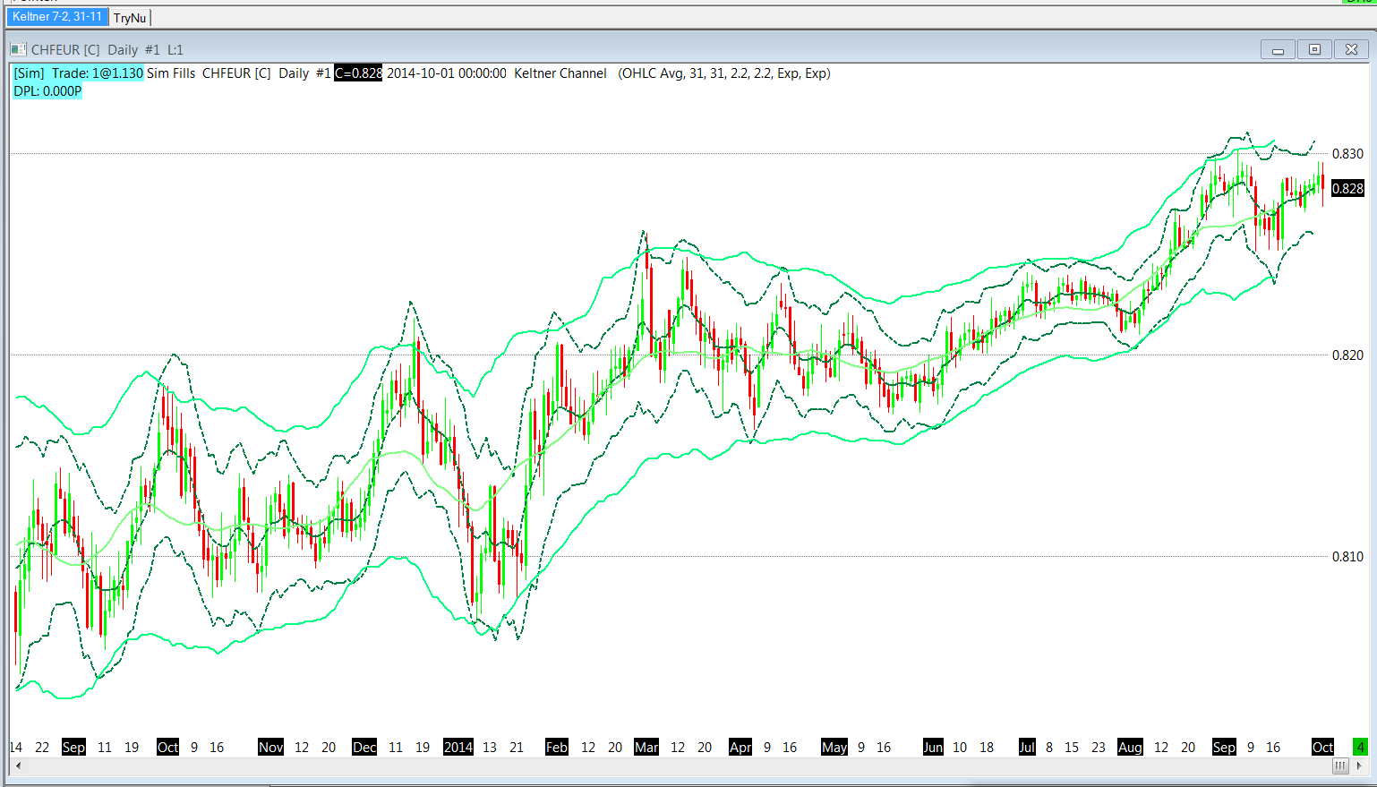The height and width of the screenshot is (787, 1377).
Task: Click the '2014-10-01 00:00:00' timestamp
Action: tap(447, 73)
